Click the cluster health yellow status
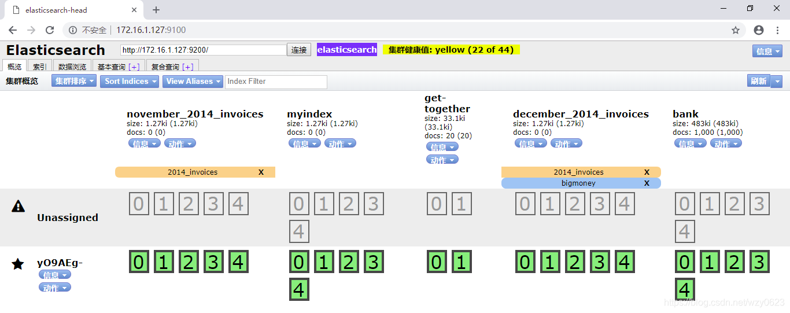 [452, 50]
